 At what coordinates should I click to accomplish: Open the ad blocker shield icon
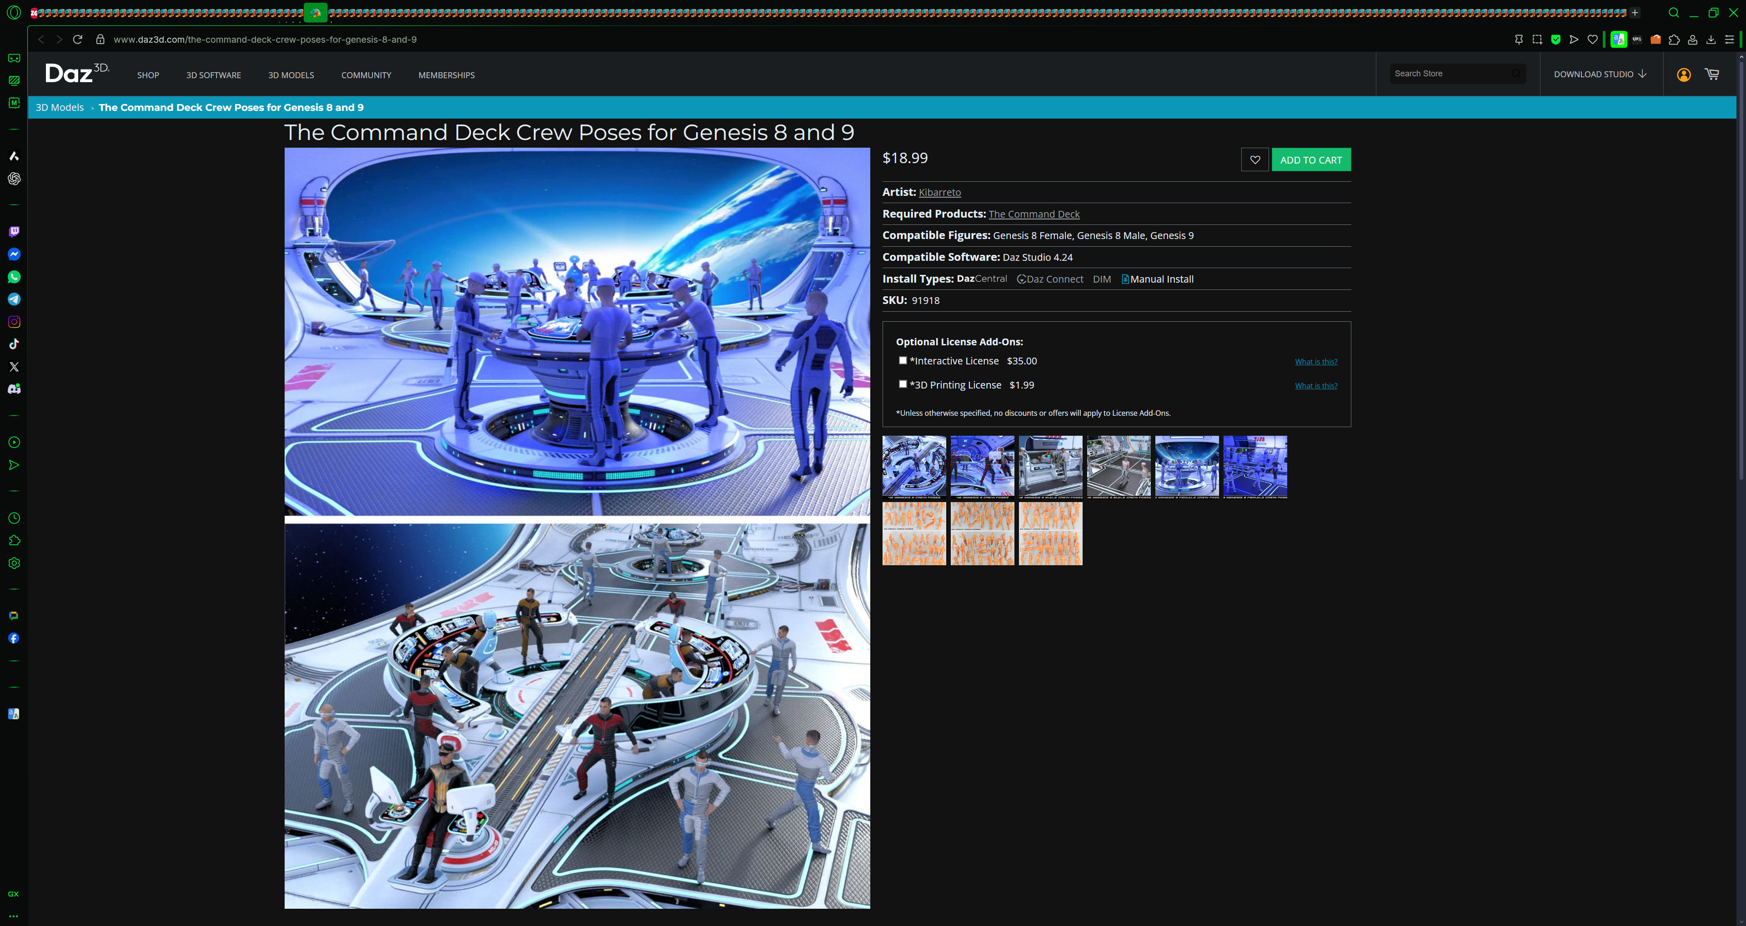(x=1555, y=39)
